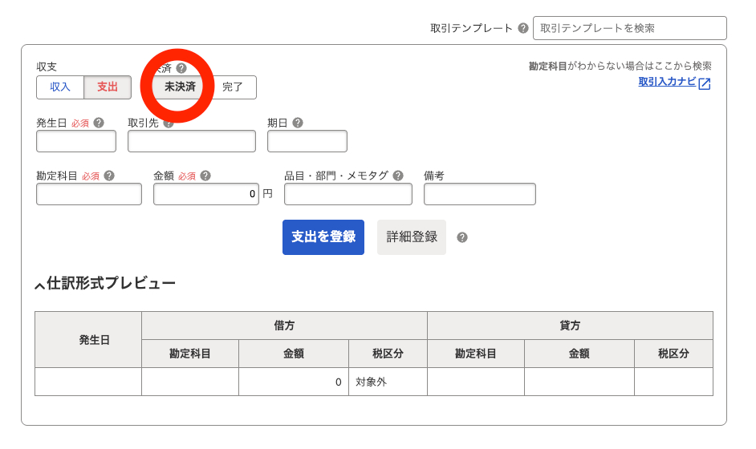Click the 詳細登録 button
This screenshot has height=449, width=756.
[412, 237]
